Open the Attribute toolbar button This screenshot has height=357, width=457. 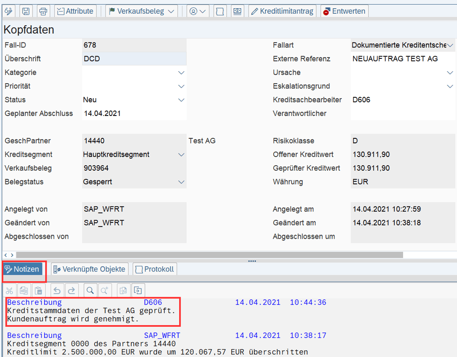75,11
